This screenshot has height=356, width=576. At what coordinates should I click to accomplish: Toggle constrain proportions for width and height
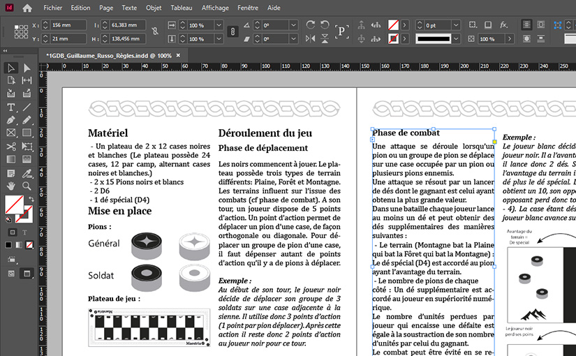point(155,31)
